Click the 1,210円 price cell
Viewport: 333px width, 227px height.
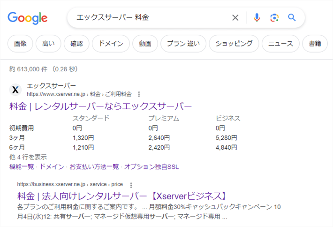pyautogui.click(x=83, y=147)
